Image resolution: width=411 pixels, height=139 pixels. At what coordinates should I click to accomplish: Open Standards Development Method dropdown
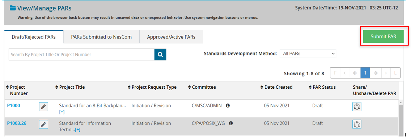308,54
